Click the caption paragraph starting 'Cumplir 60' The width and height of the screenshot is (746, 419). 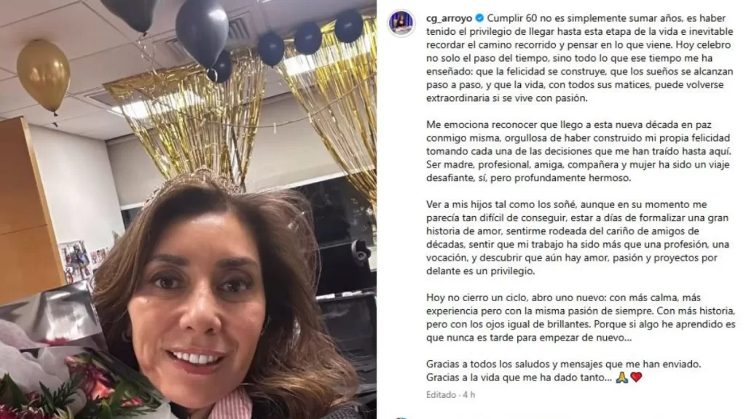tap(579, 58)
